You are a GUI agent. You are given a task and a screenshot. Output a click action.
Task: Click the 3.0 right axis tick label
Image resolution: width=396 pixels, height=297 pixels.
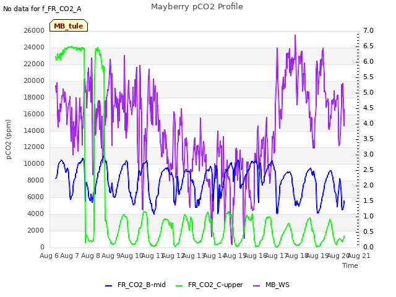click(369, 154)
